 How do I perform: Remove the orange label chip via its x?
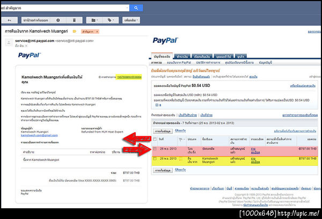[x=97, y=32]
